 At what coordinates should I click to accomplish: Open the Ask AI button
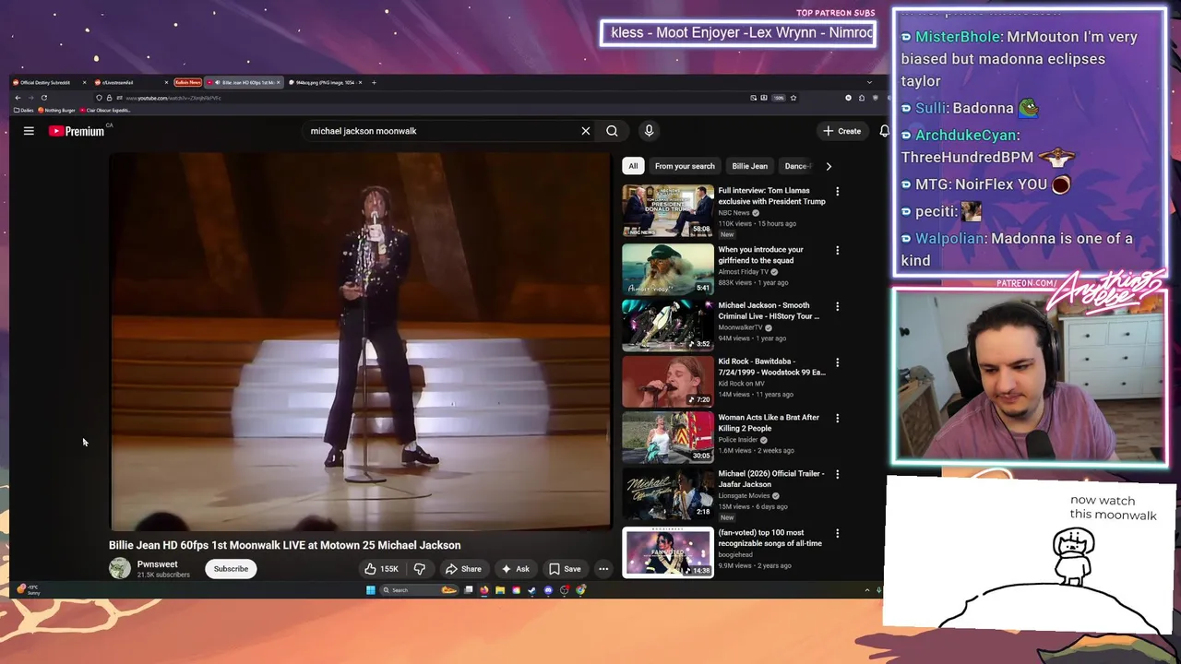click(515, 569)
